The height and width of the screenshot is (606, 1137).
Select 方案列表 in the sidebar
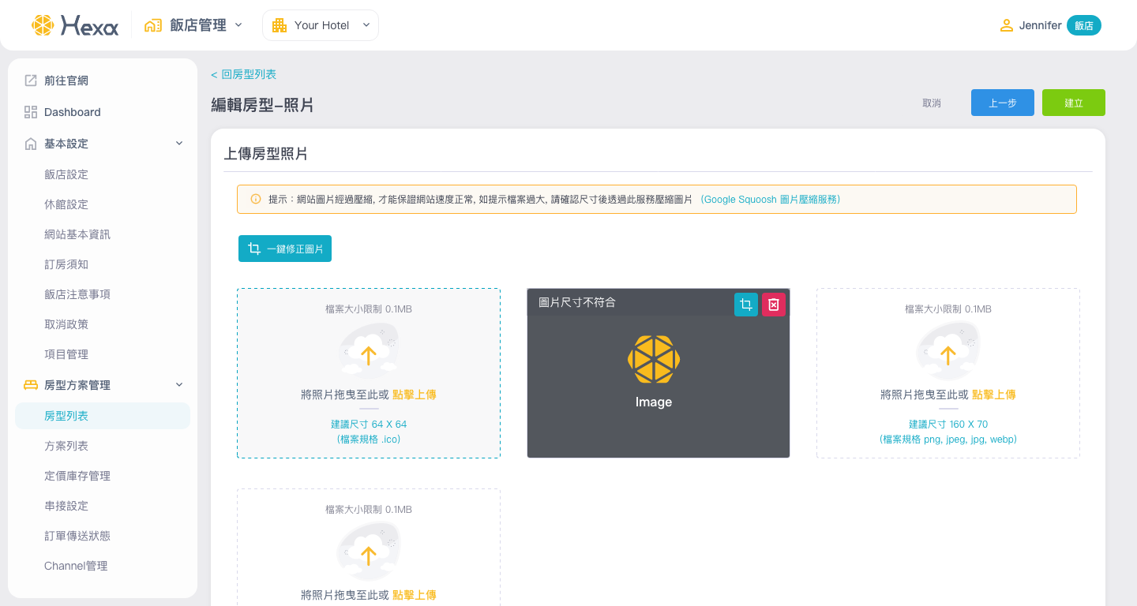click(66, 446)
